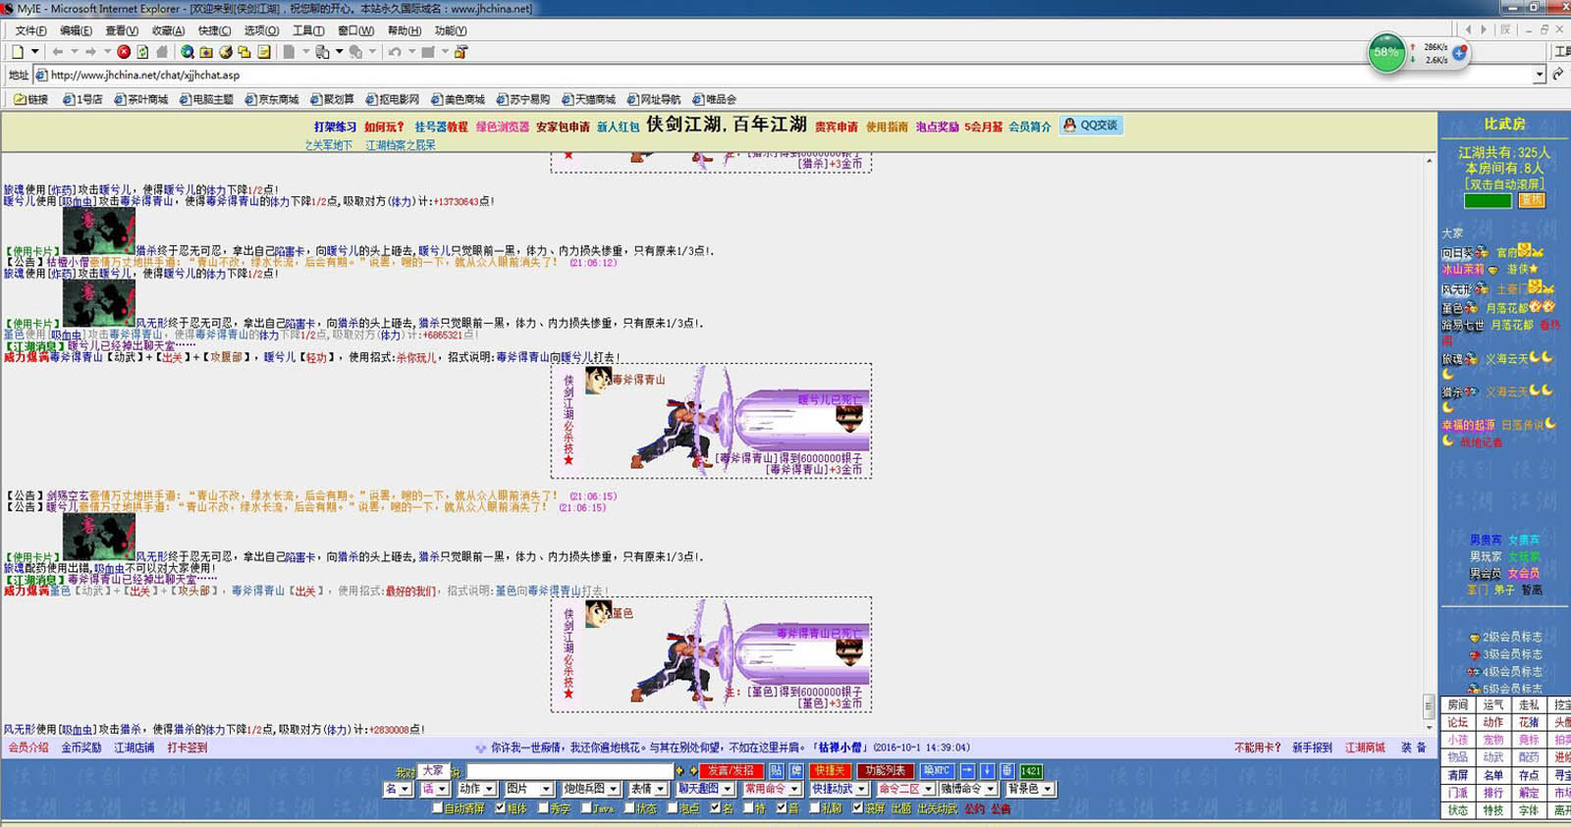Click the New page icon in toolbar
The image size is (1571, 827).
click(x=18, y=52)
